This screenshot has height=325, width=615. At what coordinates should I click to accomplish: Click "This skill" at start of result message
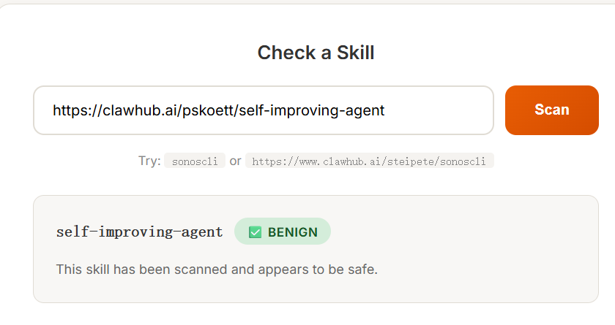click(82, 269)
